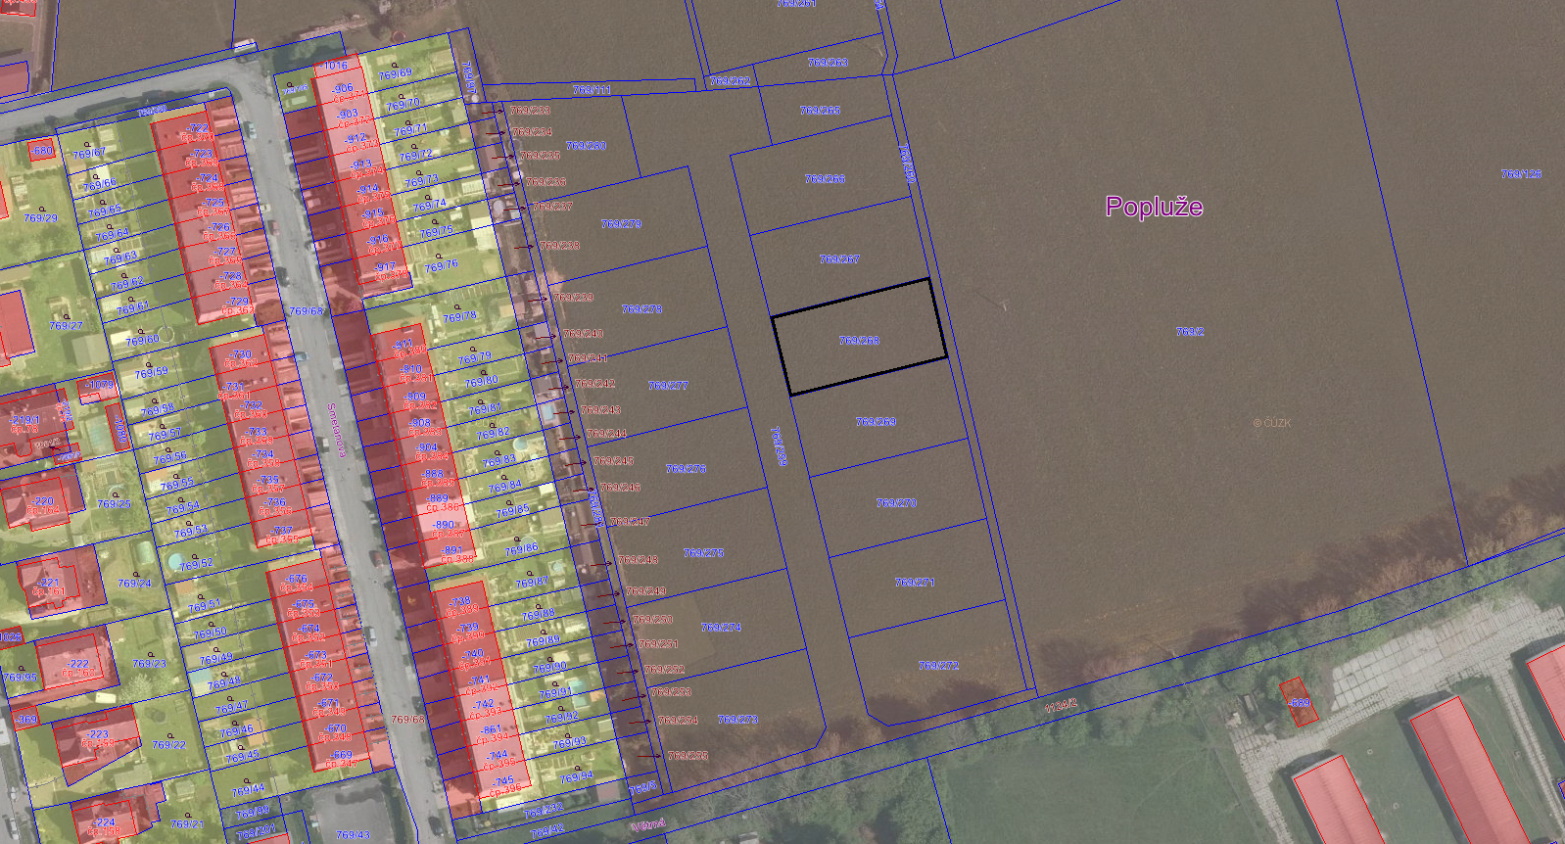Select the large field parcel 769/2
The height and width of the screenshot is (844, 1565).
(x=1189, y=332)
